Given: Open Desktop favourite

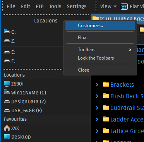Looking at the screenshot, I should click(21, 137).
